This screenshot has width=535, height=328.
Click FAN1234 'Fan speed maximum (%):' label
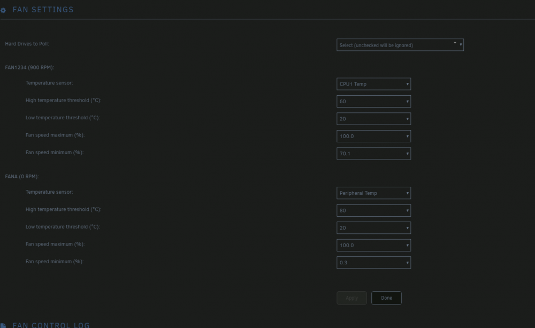pos(55,135)
